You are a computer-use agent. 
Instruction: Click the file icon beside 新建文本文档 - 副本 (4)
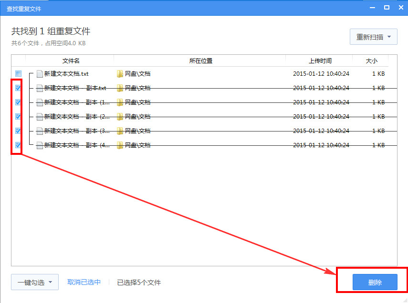point(39,145)
